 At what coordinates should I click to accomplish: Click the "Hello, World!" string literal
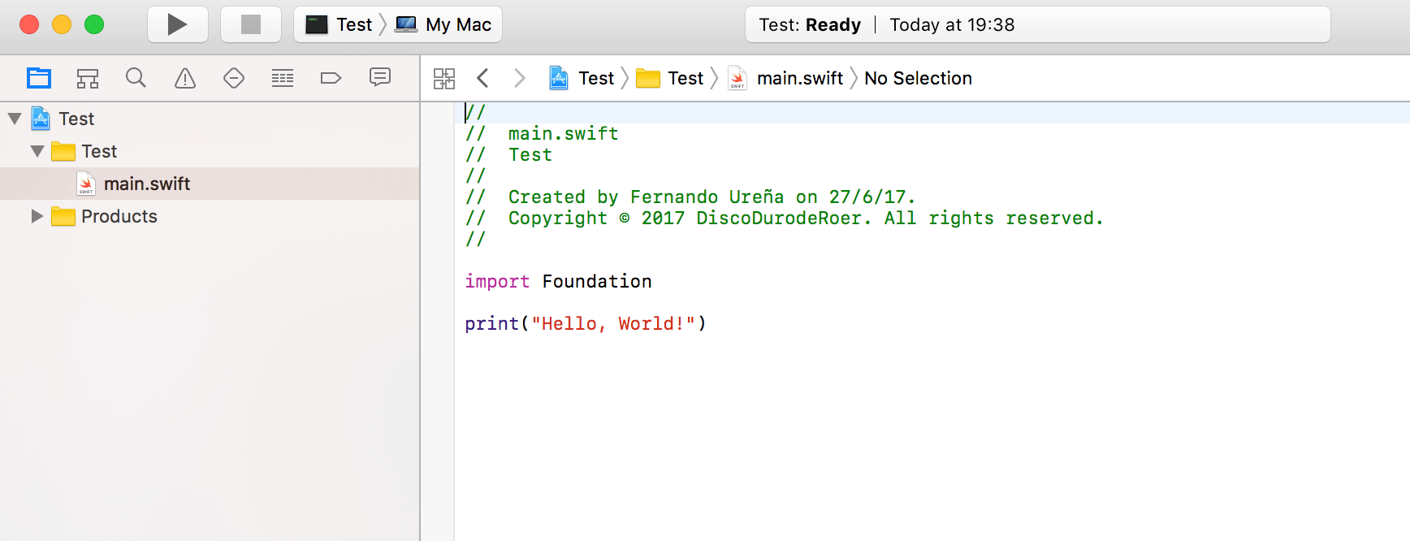[613, 323]
